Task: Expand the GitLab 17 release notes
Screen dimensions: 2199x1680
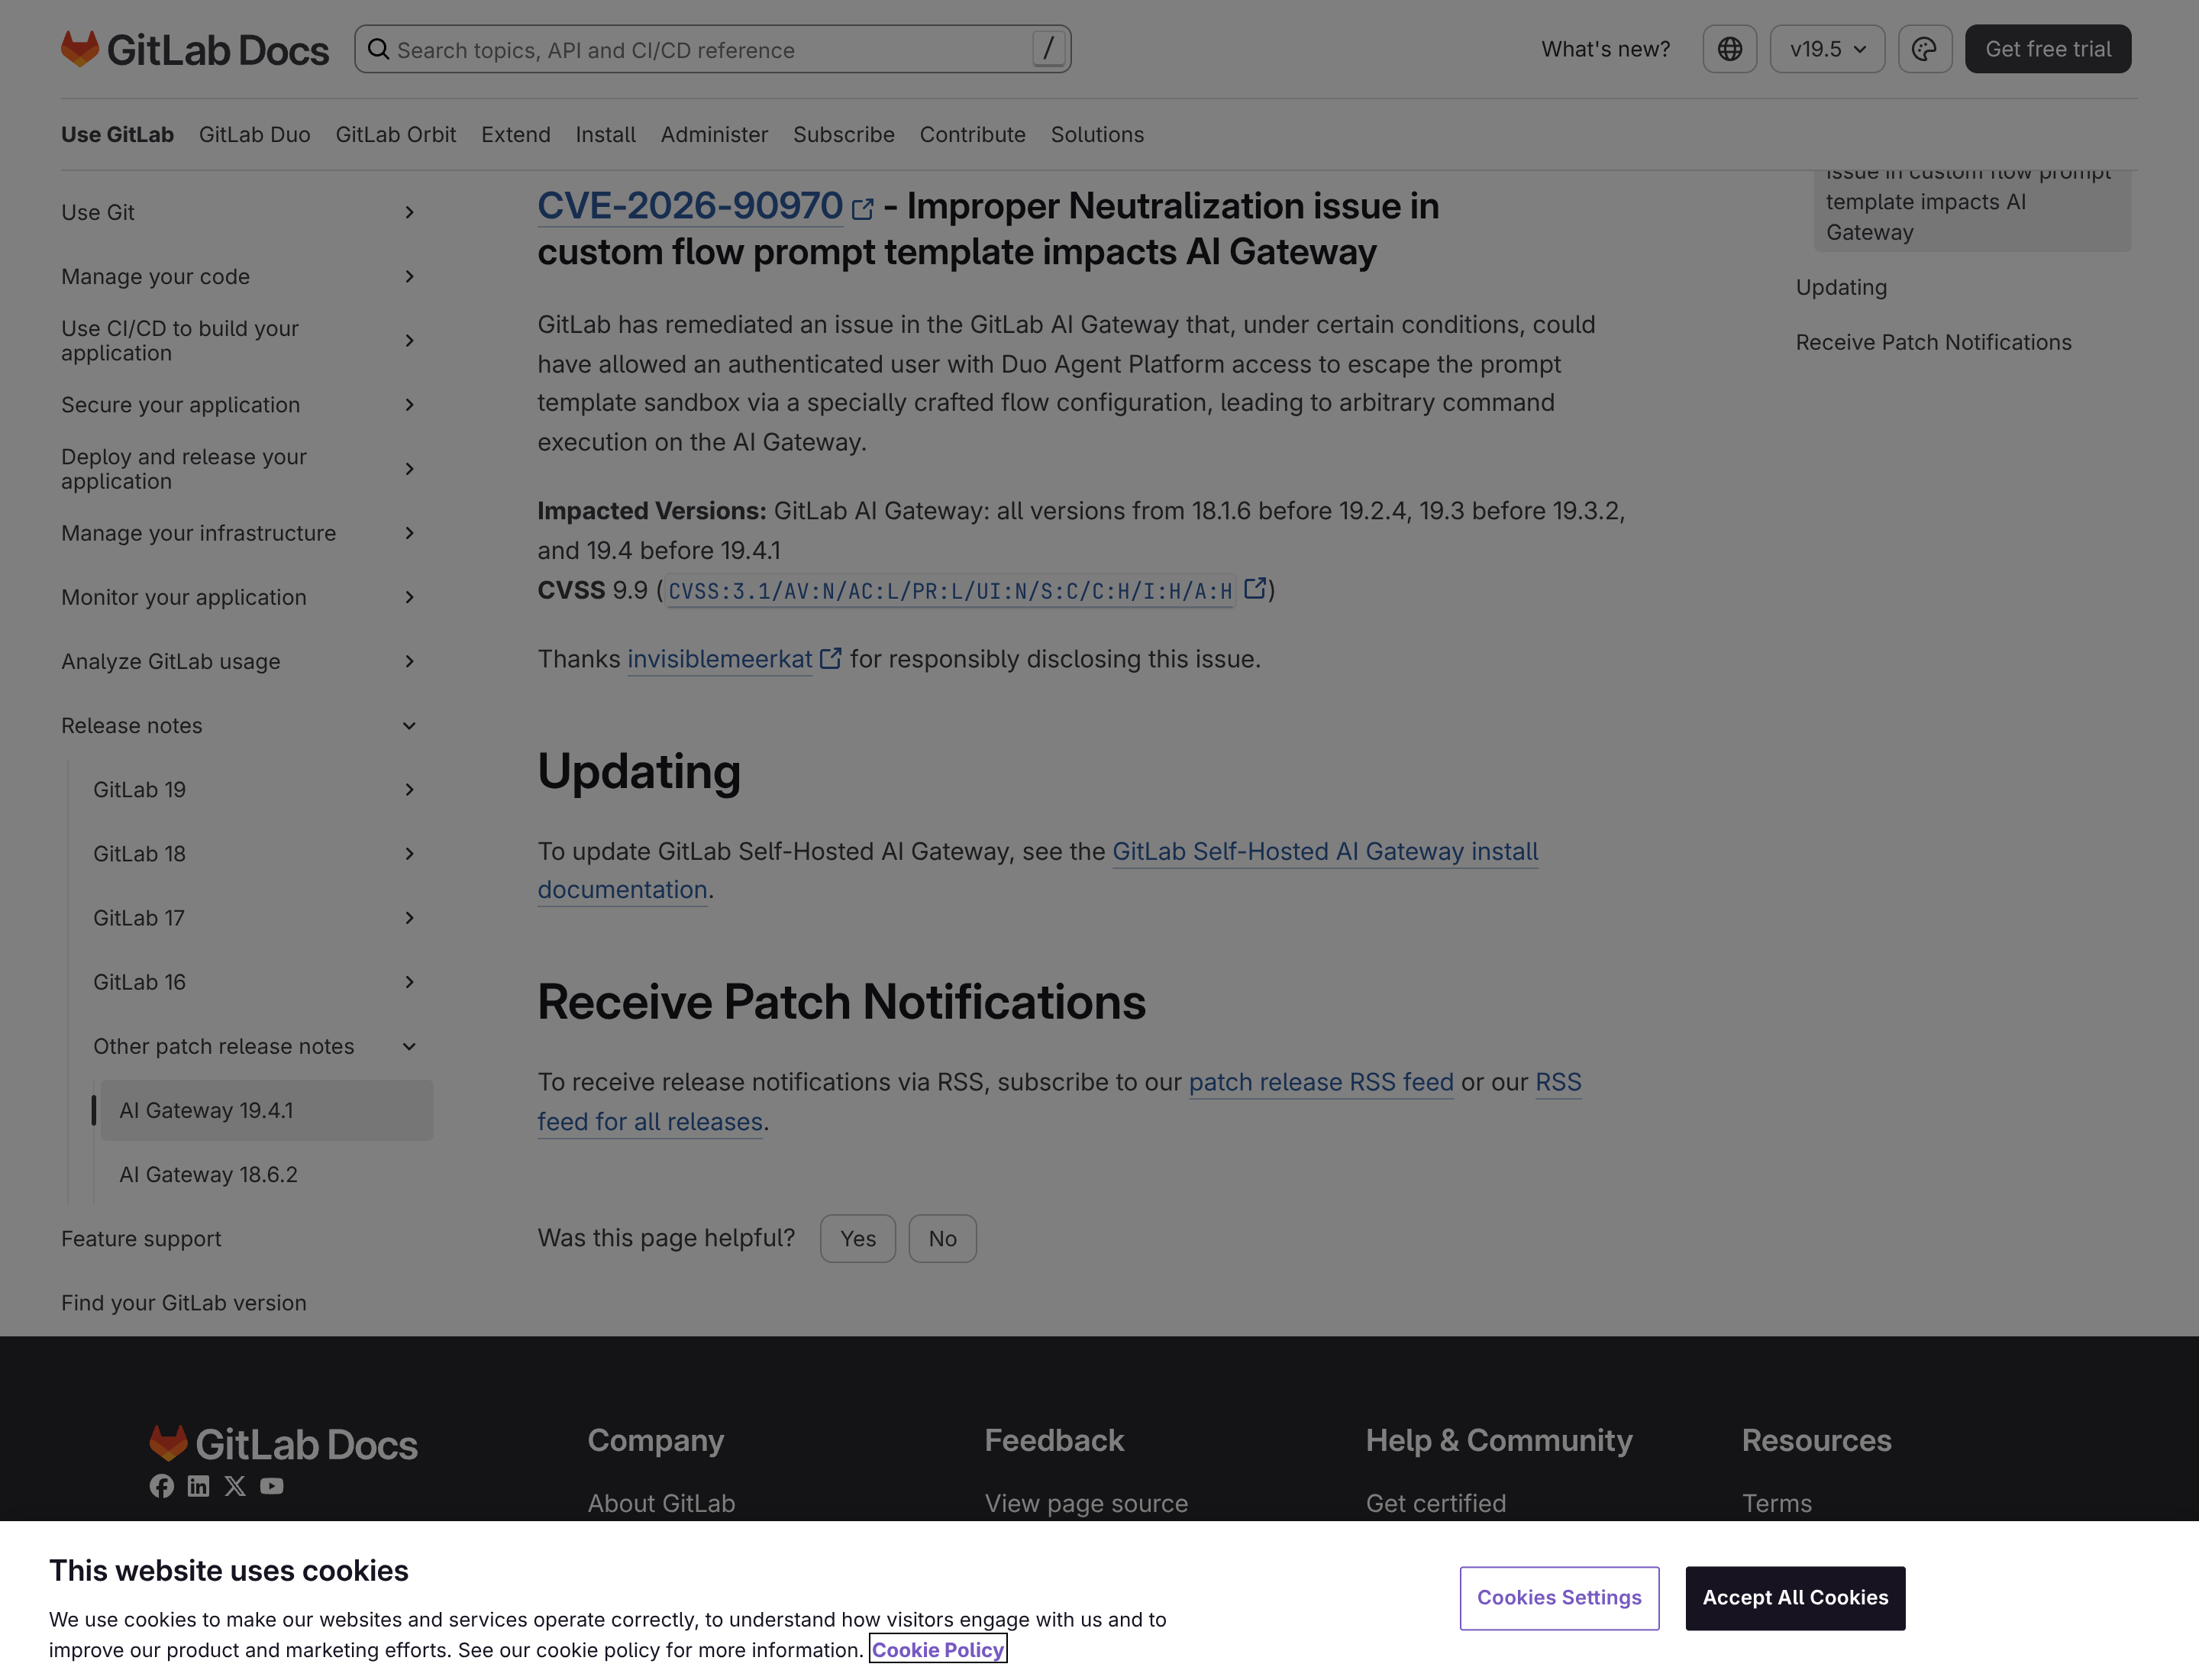Action: 409,918
